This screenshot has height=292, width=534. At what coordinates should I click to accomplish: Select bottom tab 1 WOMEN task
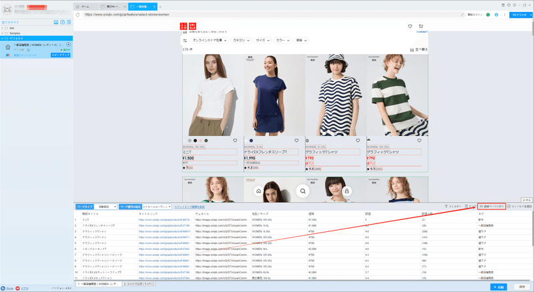98,283
